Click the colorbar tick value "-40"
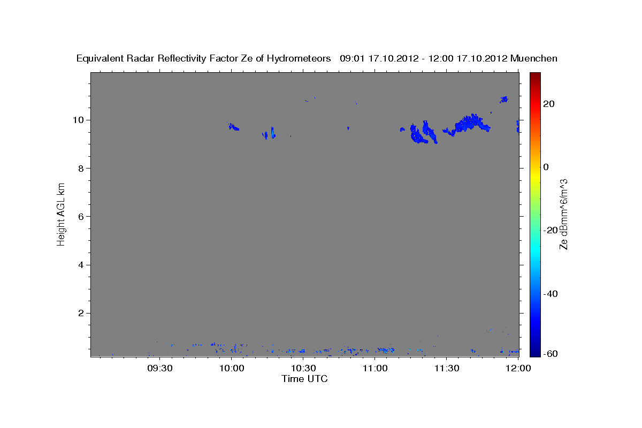Image resolution: width=642 pixels, height=428 pixels. tap(551, 293)
